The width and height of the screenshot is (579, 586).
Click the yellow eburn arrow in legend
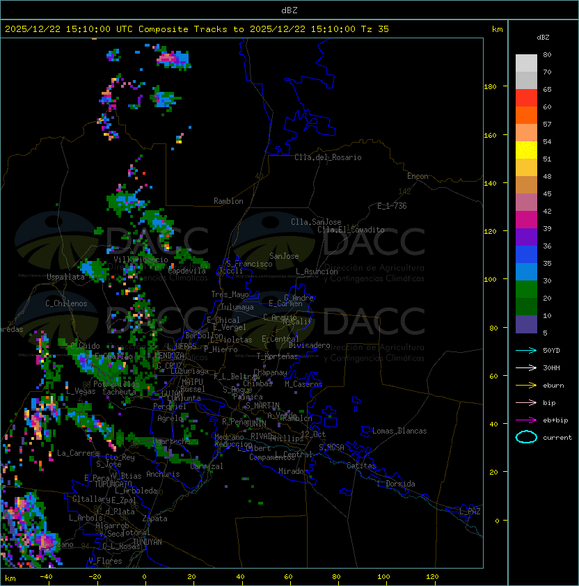[526, 386]
